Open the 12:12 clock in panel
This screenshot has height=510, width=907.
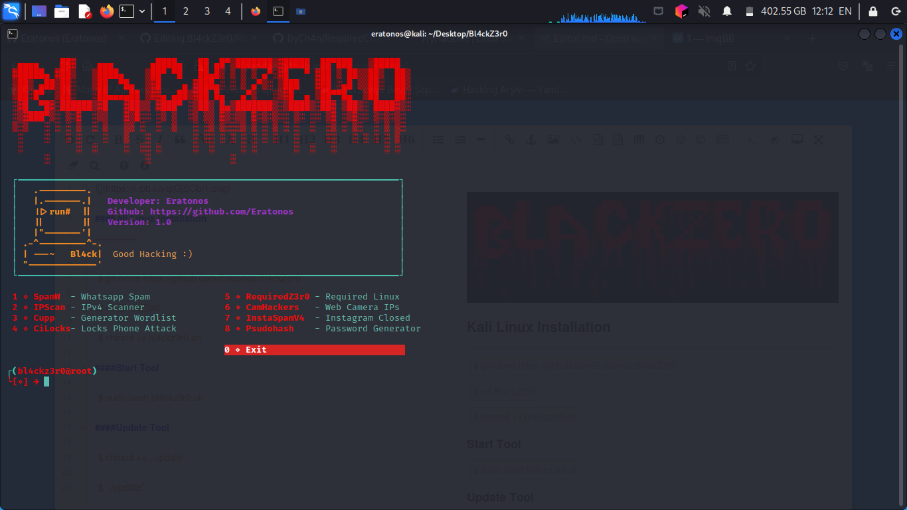pos(823,11)
